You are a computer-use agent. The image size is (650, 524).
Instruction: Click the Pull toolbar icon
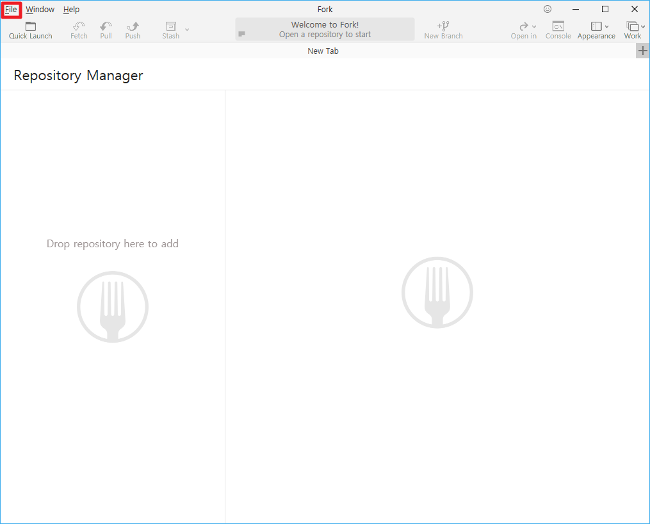pyautogui.click(x=106, y=26)
